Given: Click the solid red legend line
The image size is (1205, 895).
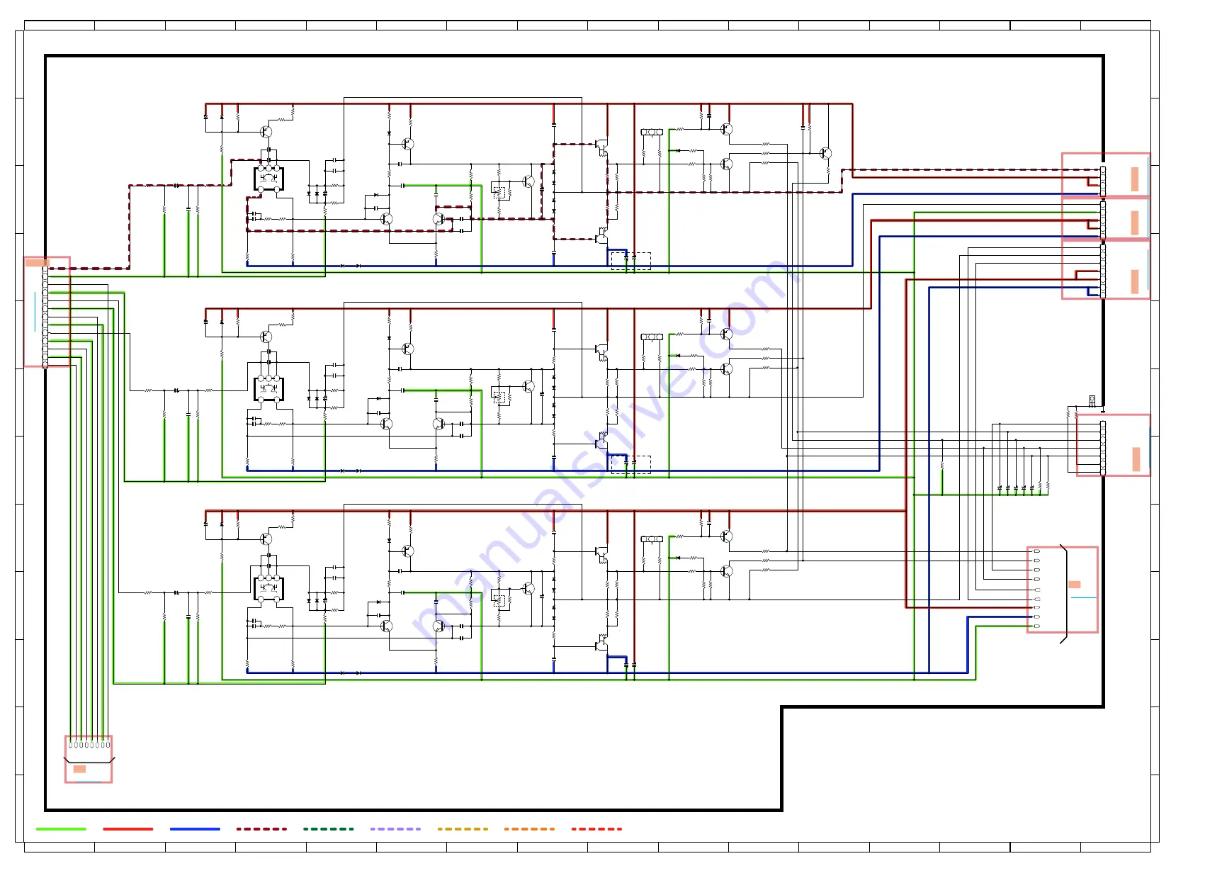Looking at the screenshot, I should click(128, 828).
